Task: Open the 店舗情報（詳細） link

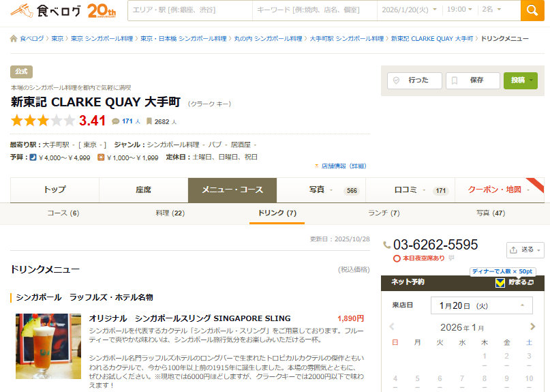Action: [343, 166]
